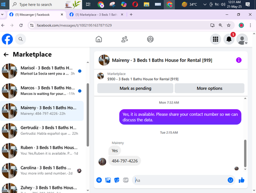This screenshot has height=193, width=256.
Task: Click the $900 listing title link
Action: (x=143, y=79)
